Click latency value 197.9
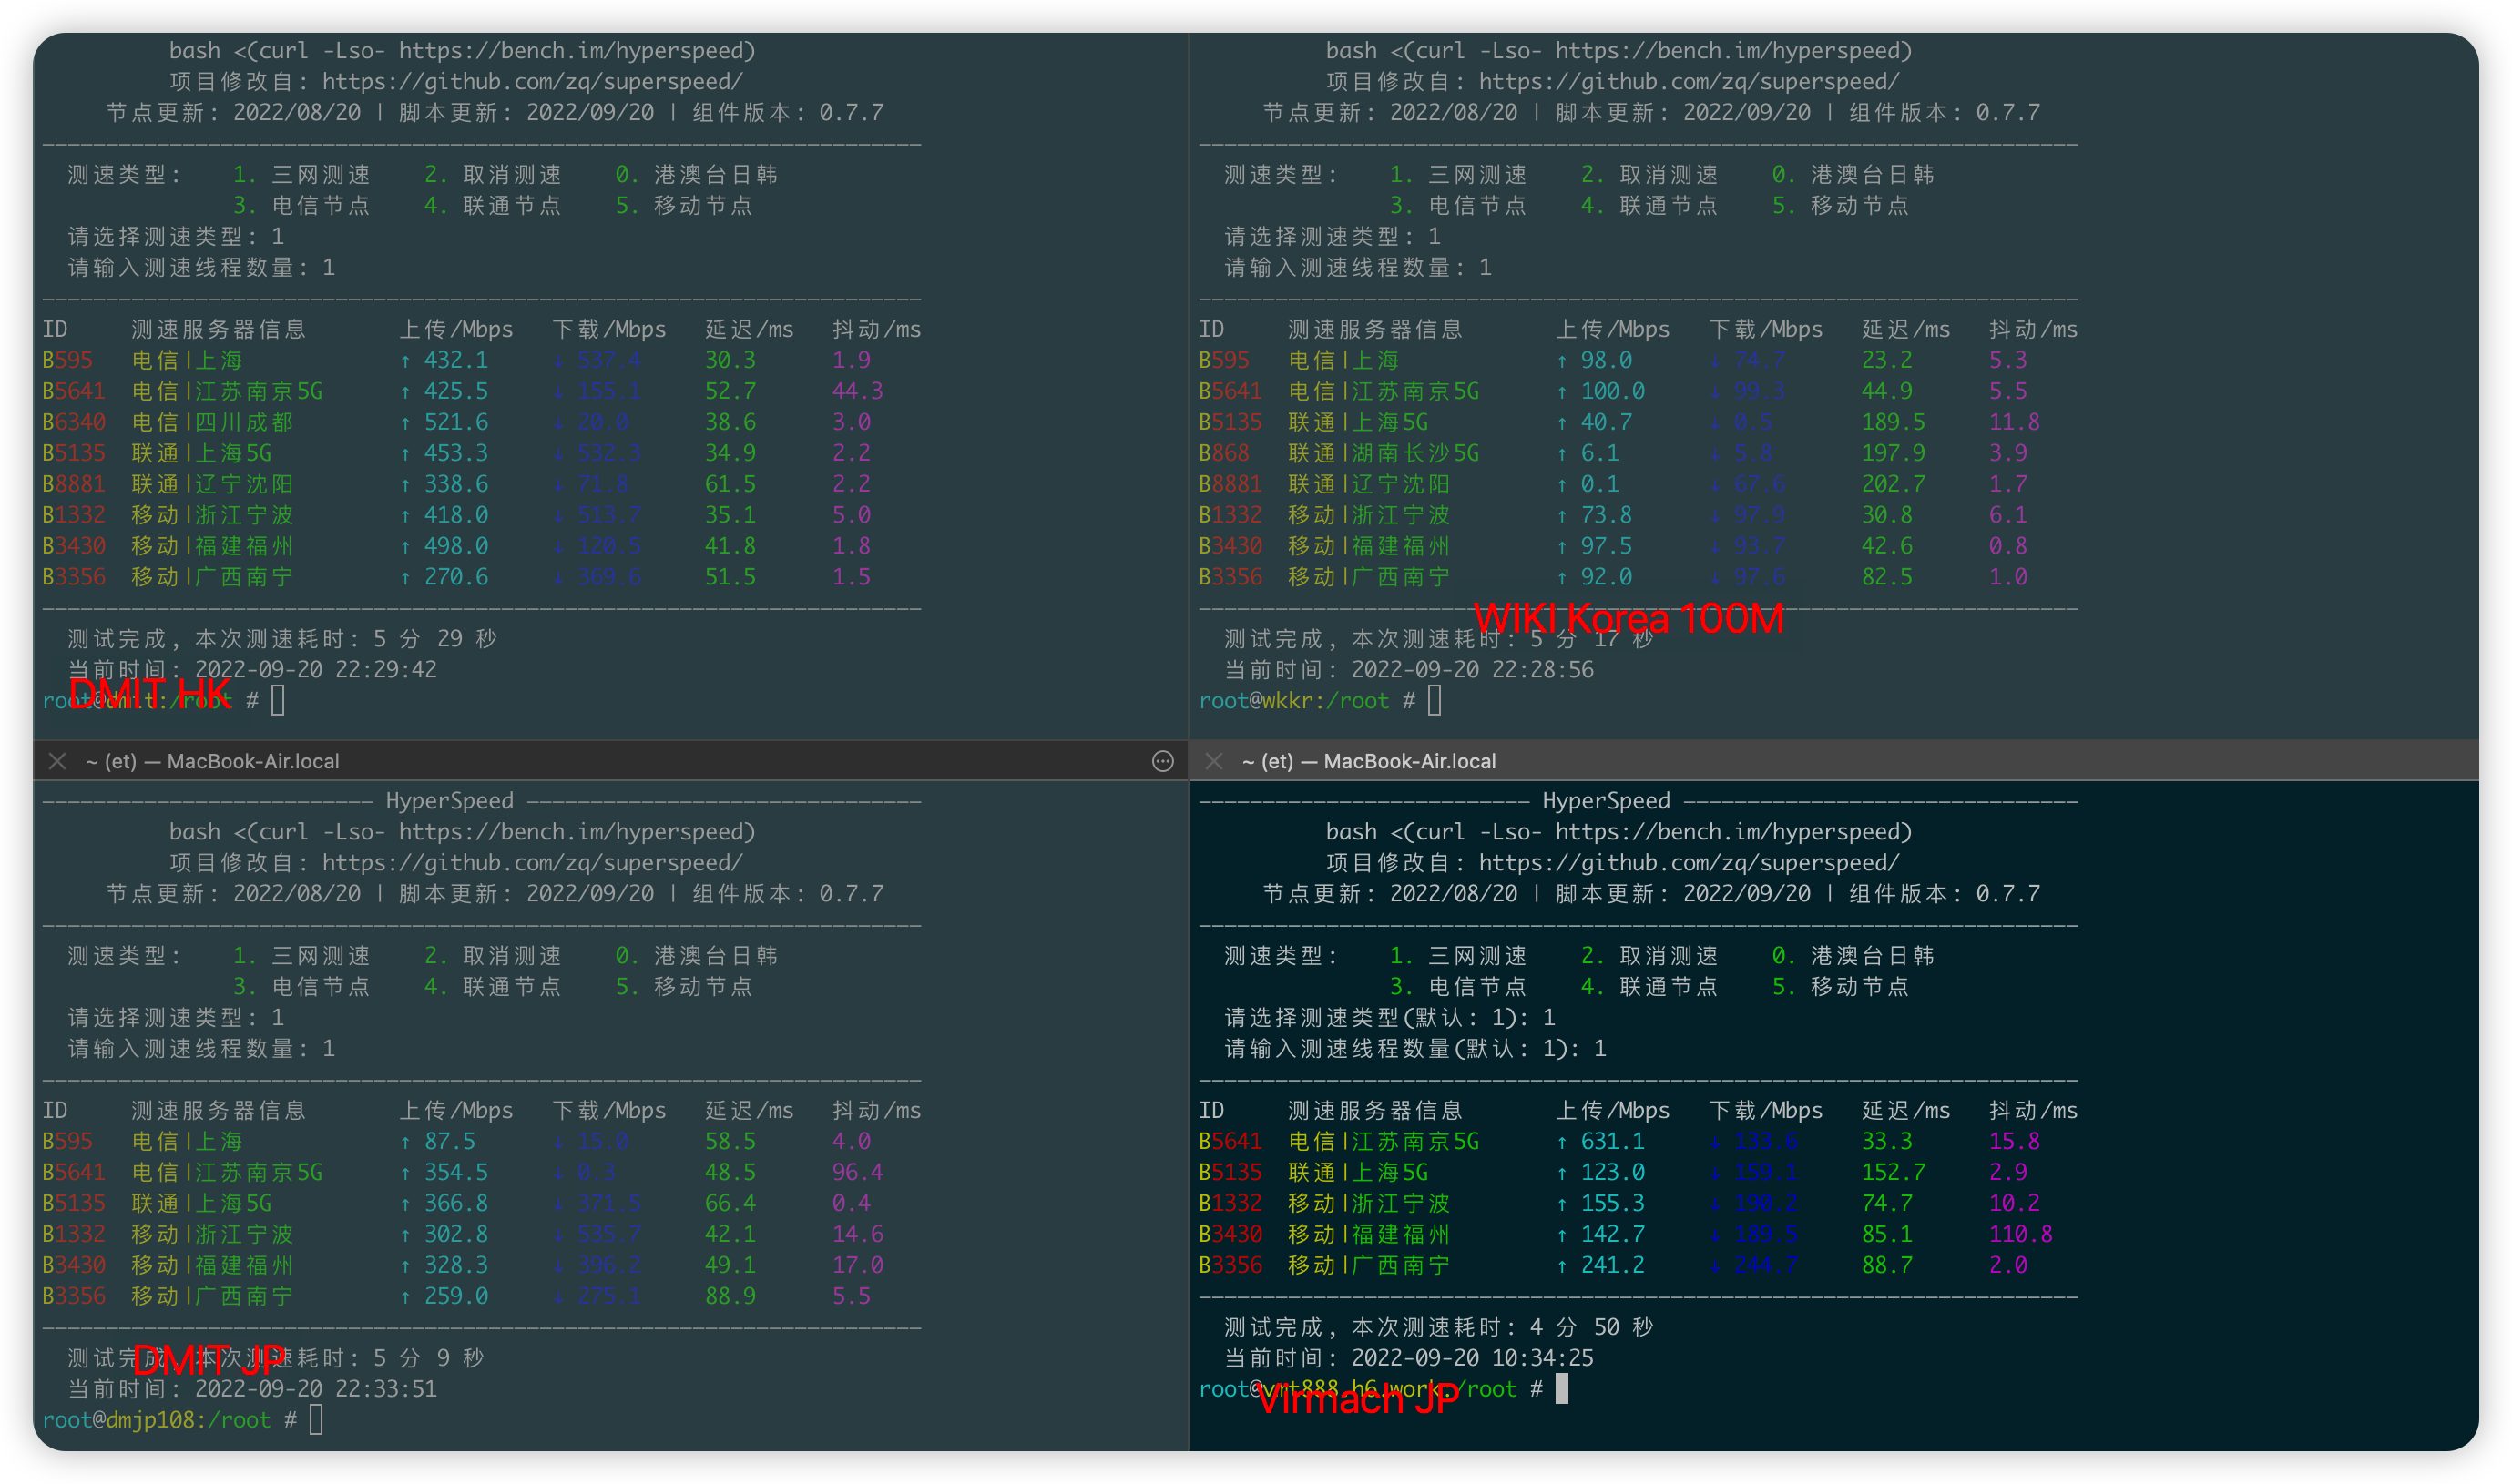This screenshot has height=1484, width=2512. point(1893,452)
